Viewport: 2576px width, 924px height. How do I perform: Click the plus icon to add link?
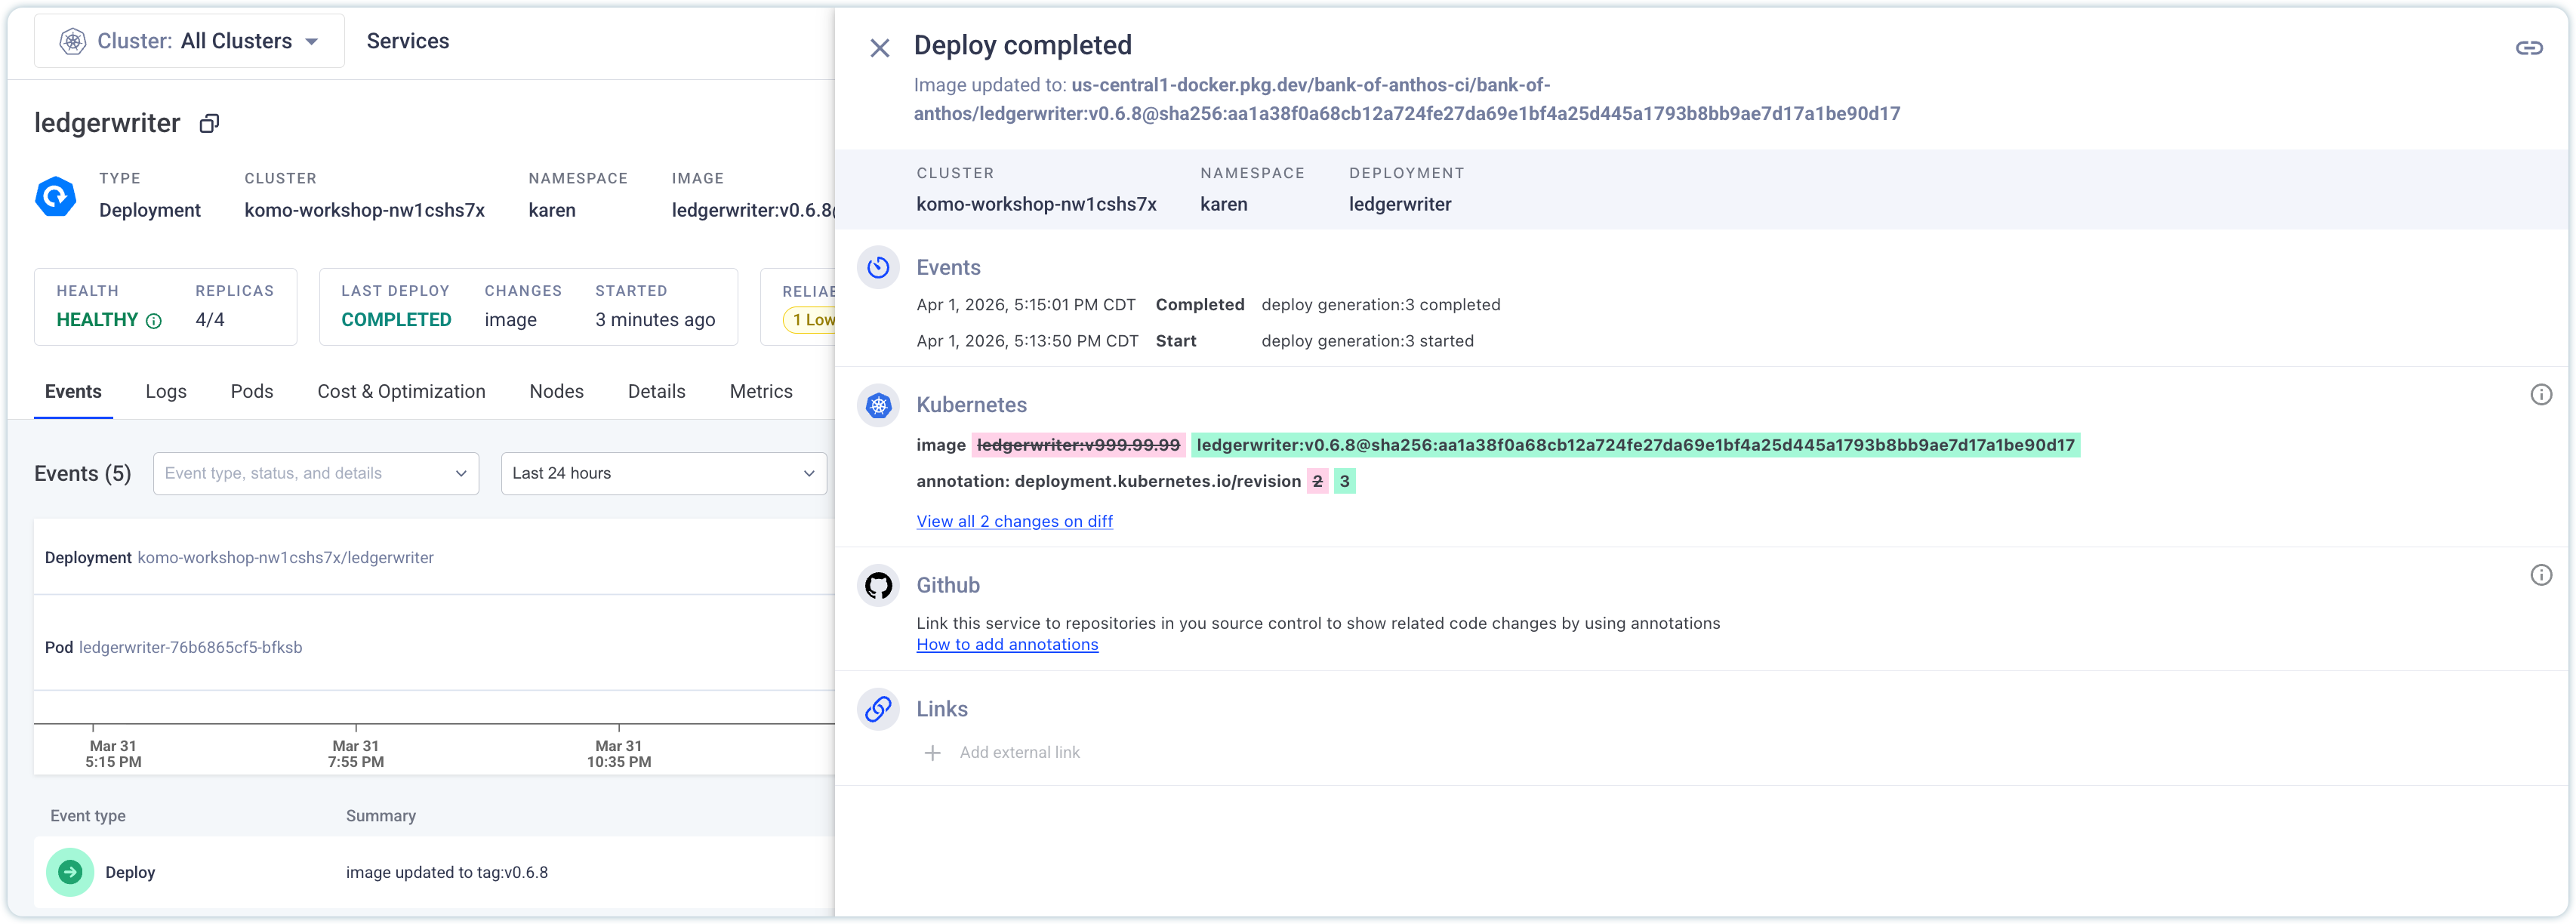click(932, 753)
